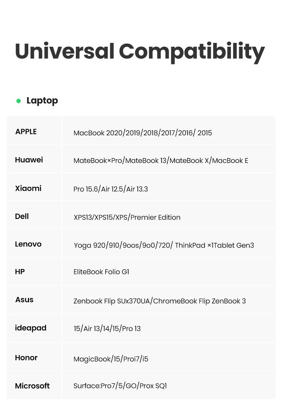This screenshot has height=413, width=283.
Task: Click the Universal Compatibility title
Action: pyautogui.click(x=140, y=52)
